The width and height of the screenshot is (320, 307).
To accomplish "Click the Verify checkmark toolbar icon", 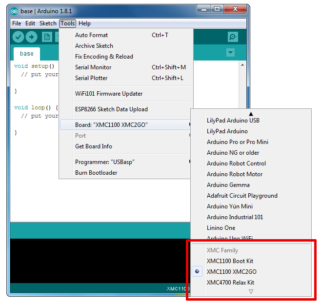I will pyautogui.click(x=18, y=37).
